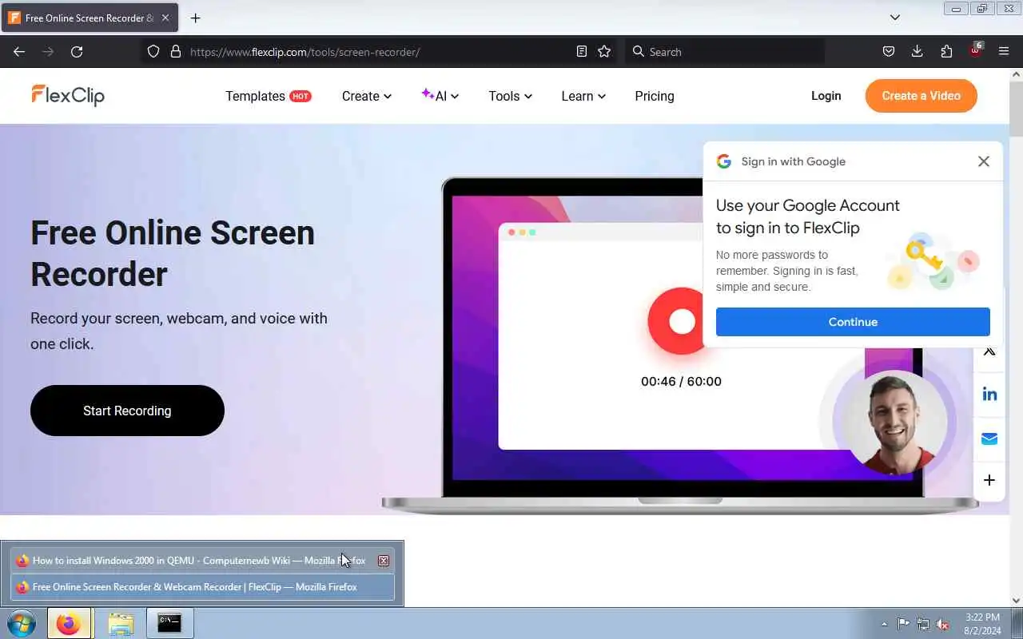Open the list all tabs dropdown
This screenshot has width=1023, height=639.
pos(895,18)
